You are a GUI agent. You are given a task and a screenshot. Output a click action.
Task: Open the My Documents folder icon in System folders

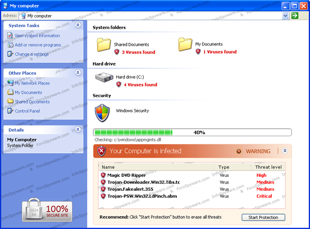(185, 44)
